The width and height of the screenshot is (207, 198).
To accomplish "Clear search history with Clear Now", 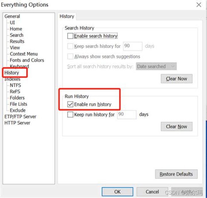I will 177,79.
